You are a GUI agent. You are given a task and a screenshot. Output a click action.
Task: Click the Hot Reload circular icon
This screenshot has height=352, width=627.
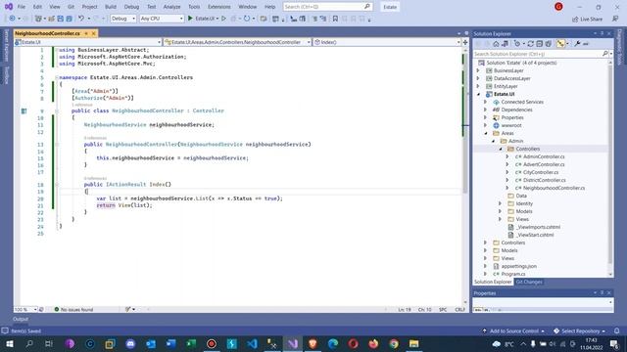pos(247,19)
